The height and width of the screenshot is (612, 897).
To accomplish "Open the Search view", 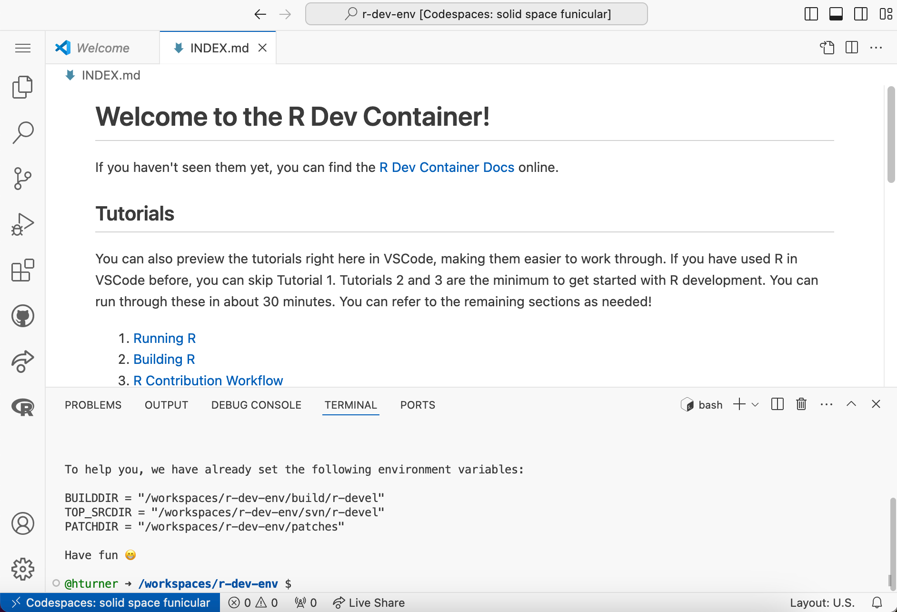I will pos(22,132).
